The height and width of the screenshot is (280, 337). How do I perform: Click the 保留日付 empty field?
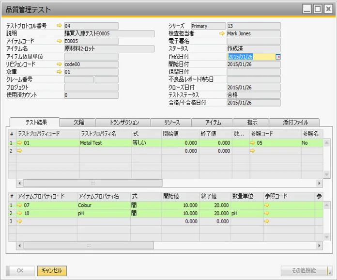tap(254, 72)
